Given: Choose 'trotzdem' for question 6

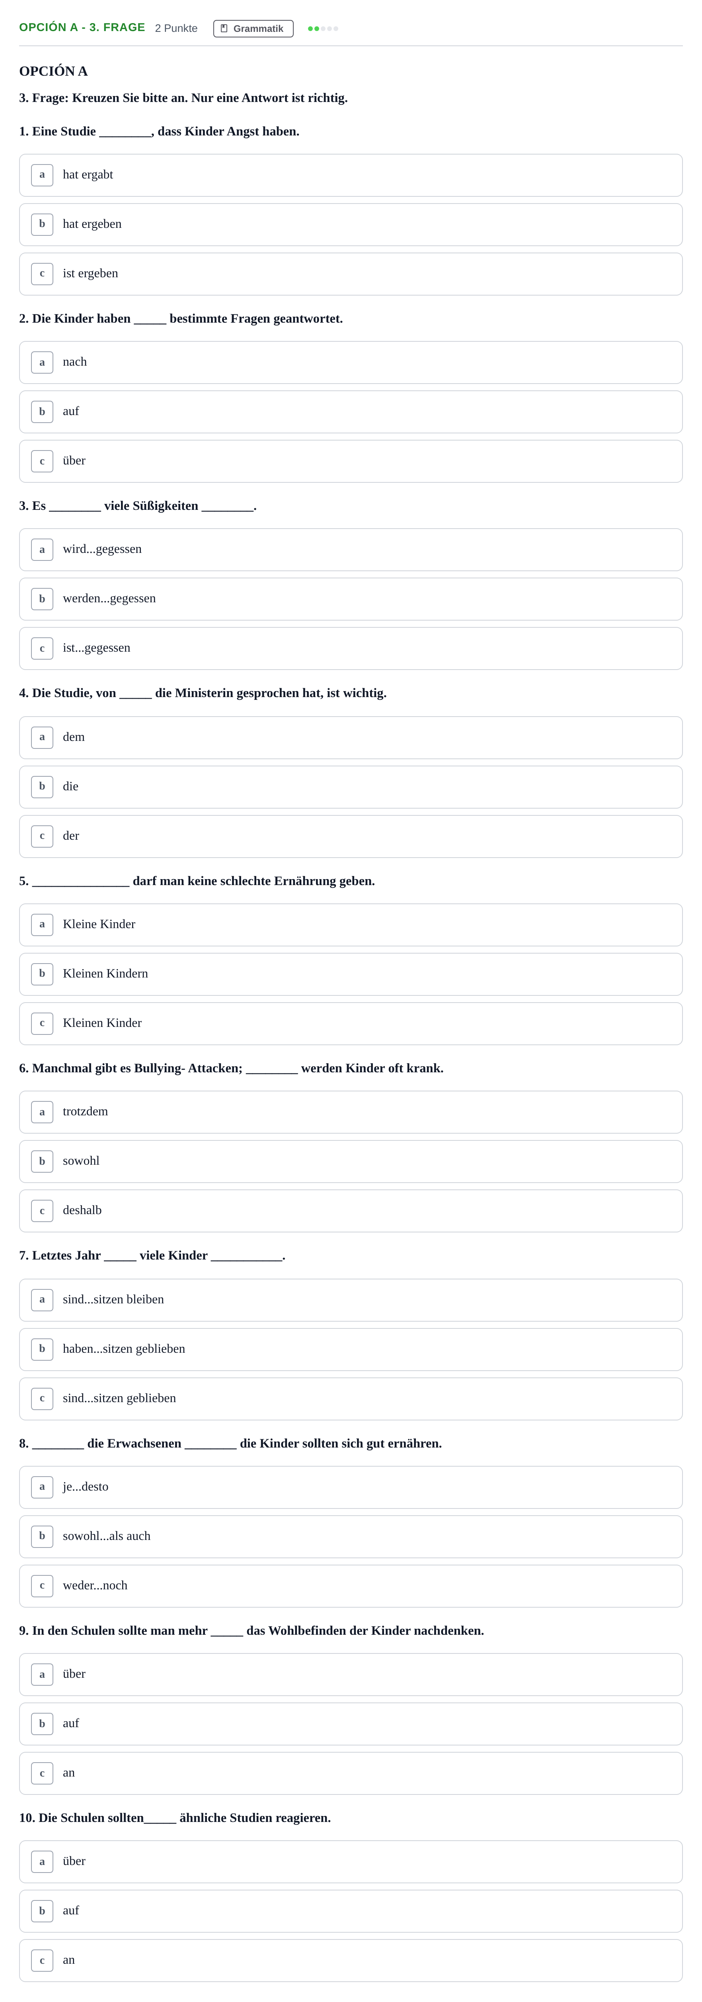Looking at the screenshot, I should [351, 1112].
